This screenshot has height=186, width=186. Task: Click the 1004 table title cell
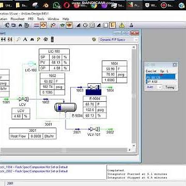[114, 64]
